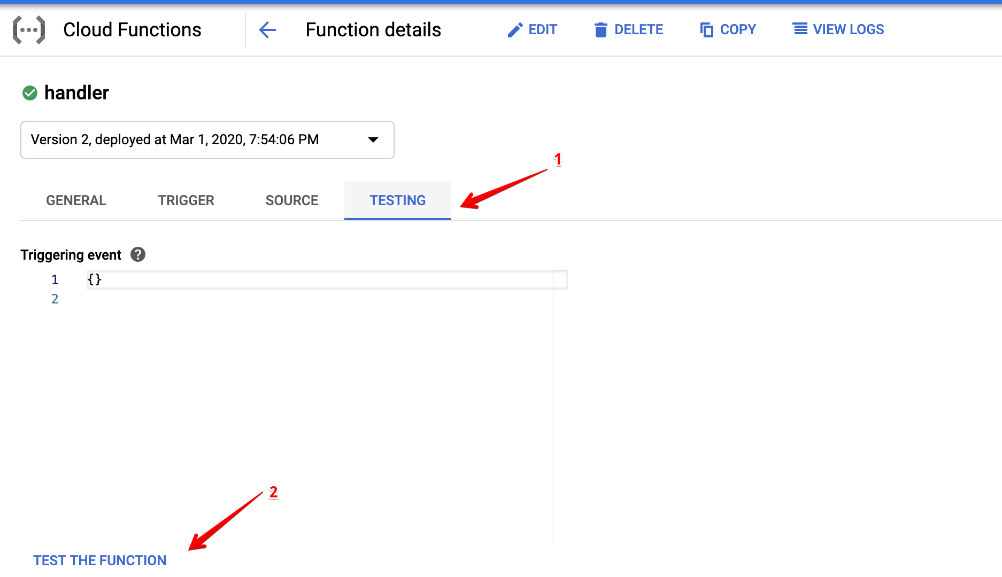This screenshot has height=577, width=1002.
Task: Open the Version 2 deployment dropdown
Action: [x=207, y=140]
